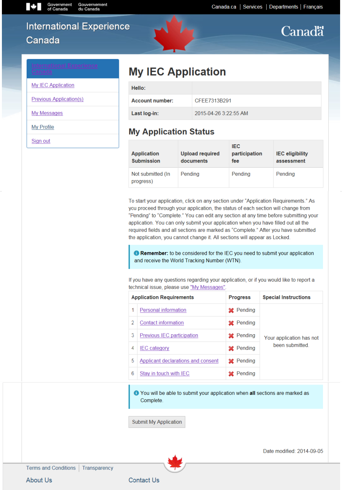Click the "My Messages" inline link

pos(208,287)
